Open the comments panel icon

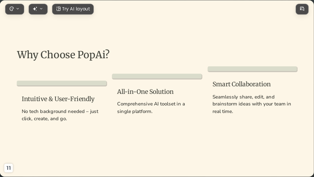[x=302, y=9]
